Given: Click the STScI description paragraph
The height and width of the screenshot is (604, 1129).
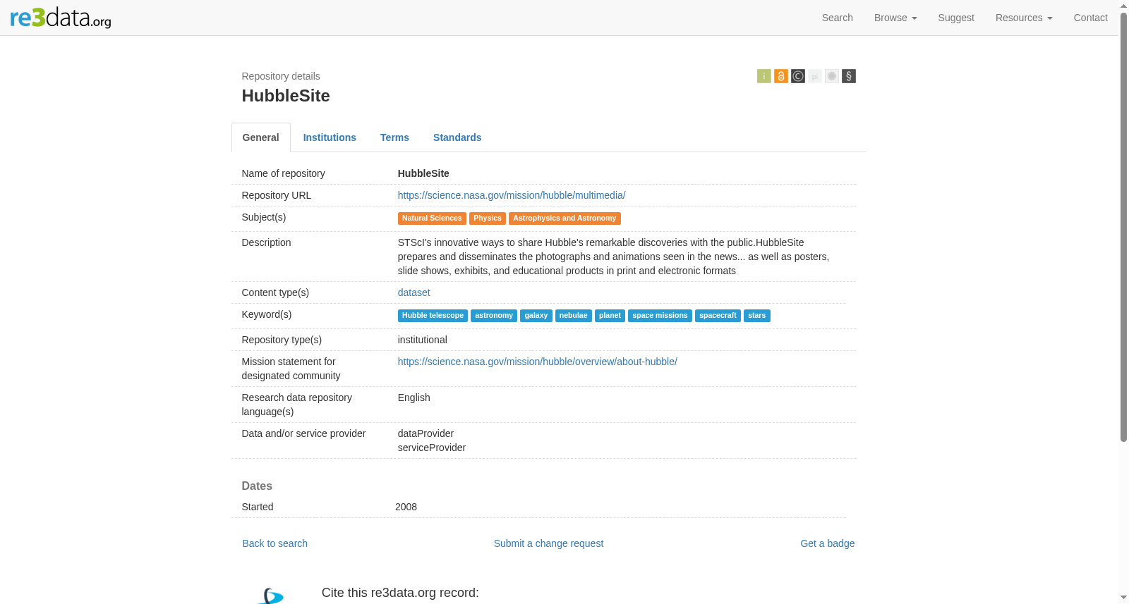Looking at the screenshot, I should [x=614, y=257].
